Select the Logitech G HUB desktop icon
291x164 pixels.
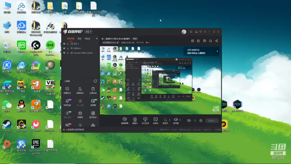click(36, 48)
